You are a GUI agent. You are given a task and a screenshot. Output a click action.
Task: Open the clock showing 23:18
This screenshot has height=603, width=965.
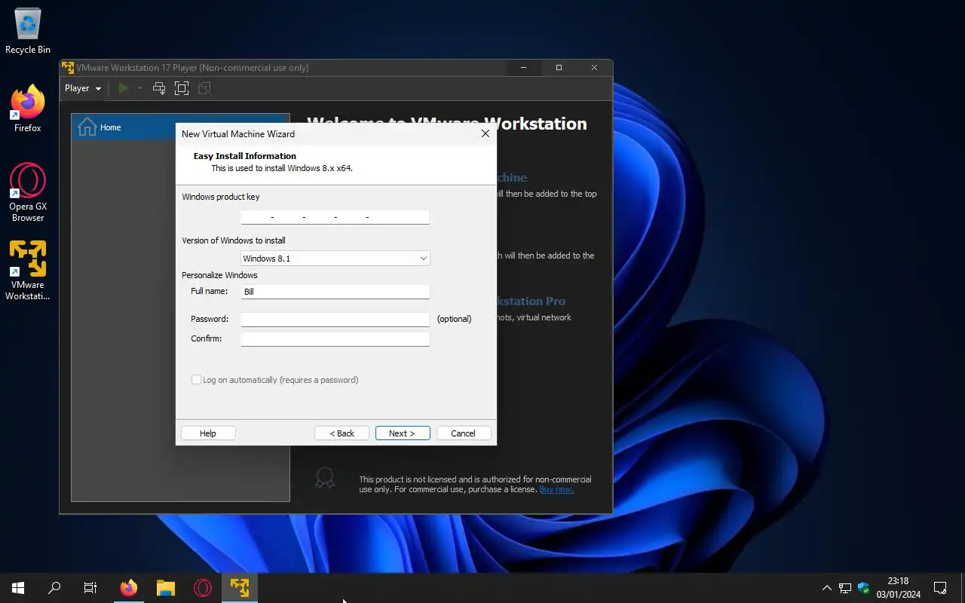(x=898, y=588)
